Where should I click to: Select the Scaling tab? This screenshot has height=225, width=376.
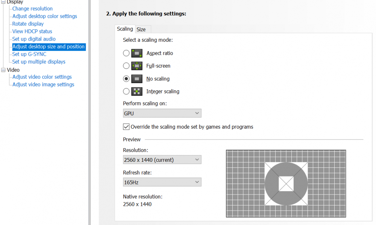(x=125, y=29)
